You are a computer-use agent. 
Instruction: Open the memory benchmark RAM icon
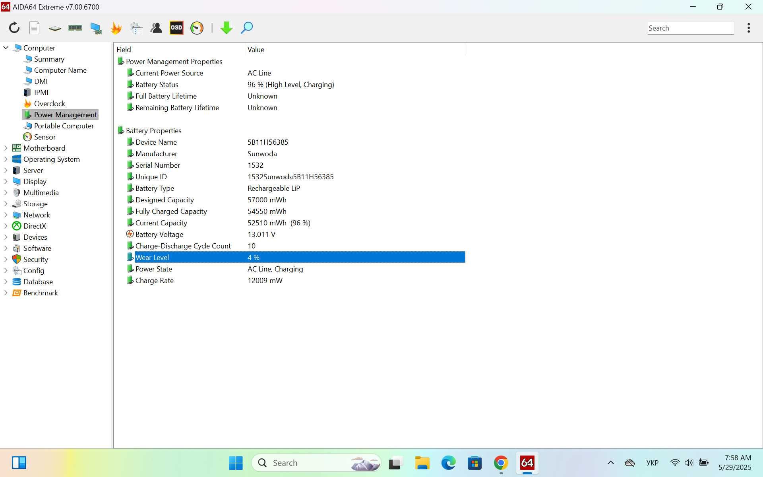[75, 28]
